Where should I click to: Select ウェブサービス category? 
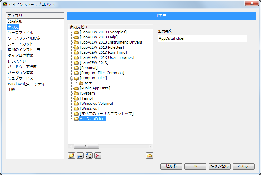20,78
